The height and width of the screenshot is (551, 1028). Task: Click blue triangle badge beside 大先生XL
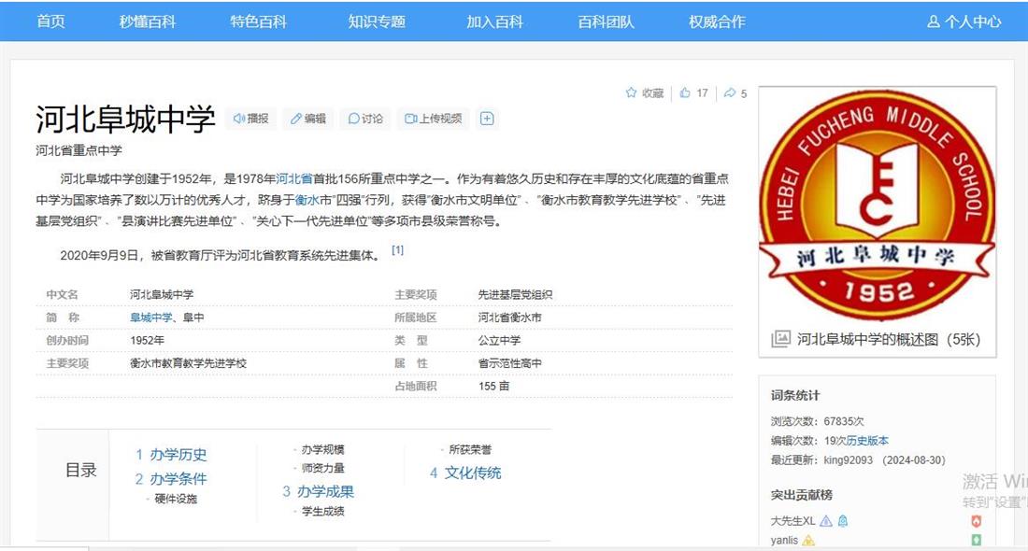(x=826, y=521)
